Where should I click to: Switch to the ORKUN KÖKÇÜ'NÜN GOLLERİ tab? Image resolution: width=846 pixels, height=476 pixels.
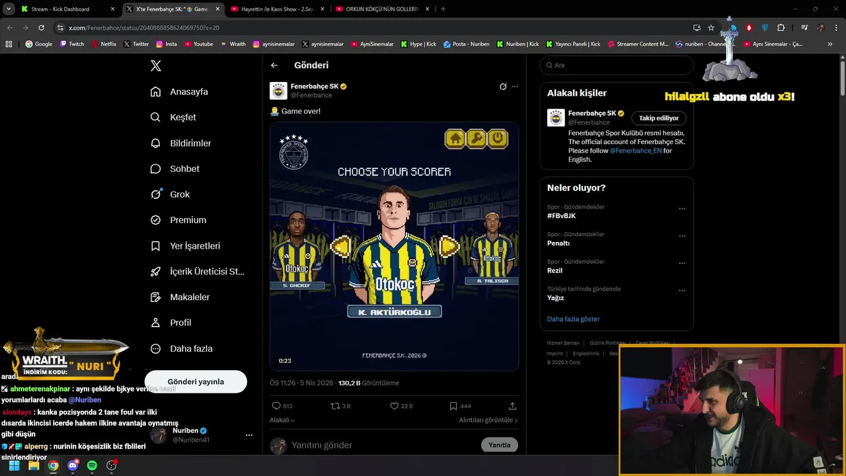383,9
